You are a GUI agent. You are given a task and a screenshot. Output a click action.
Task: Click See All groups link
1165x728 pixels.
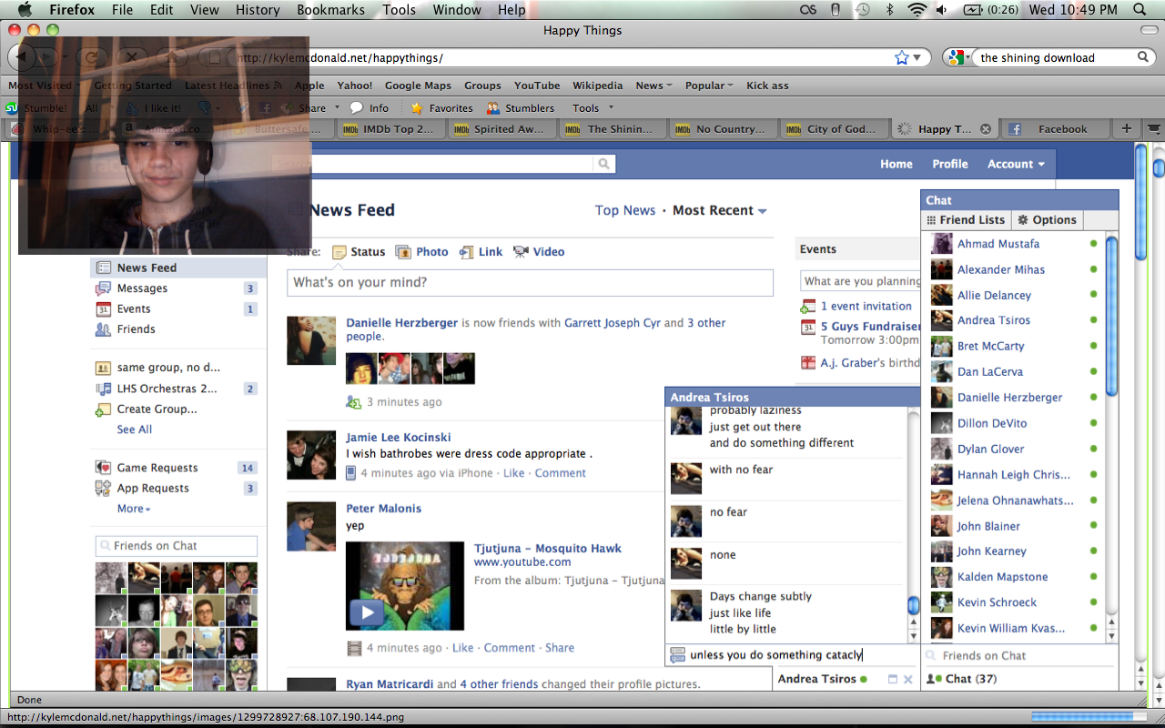[x=135, y=430]
